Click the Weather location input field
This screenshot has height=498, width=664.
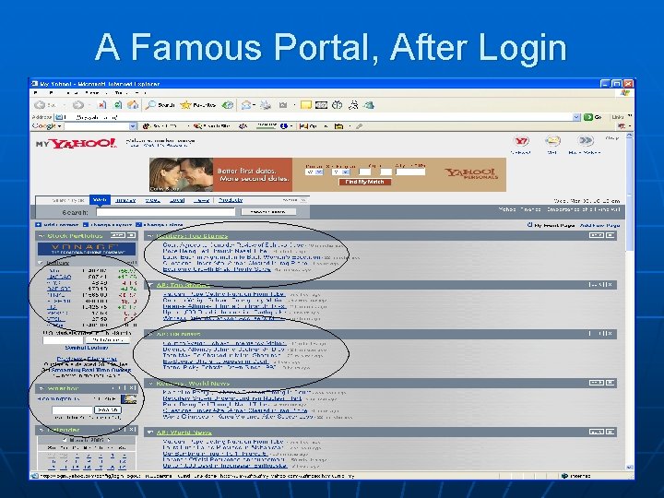coord(72,409)
